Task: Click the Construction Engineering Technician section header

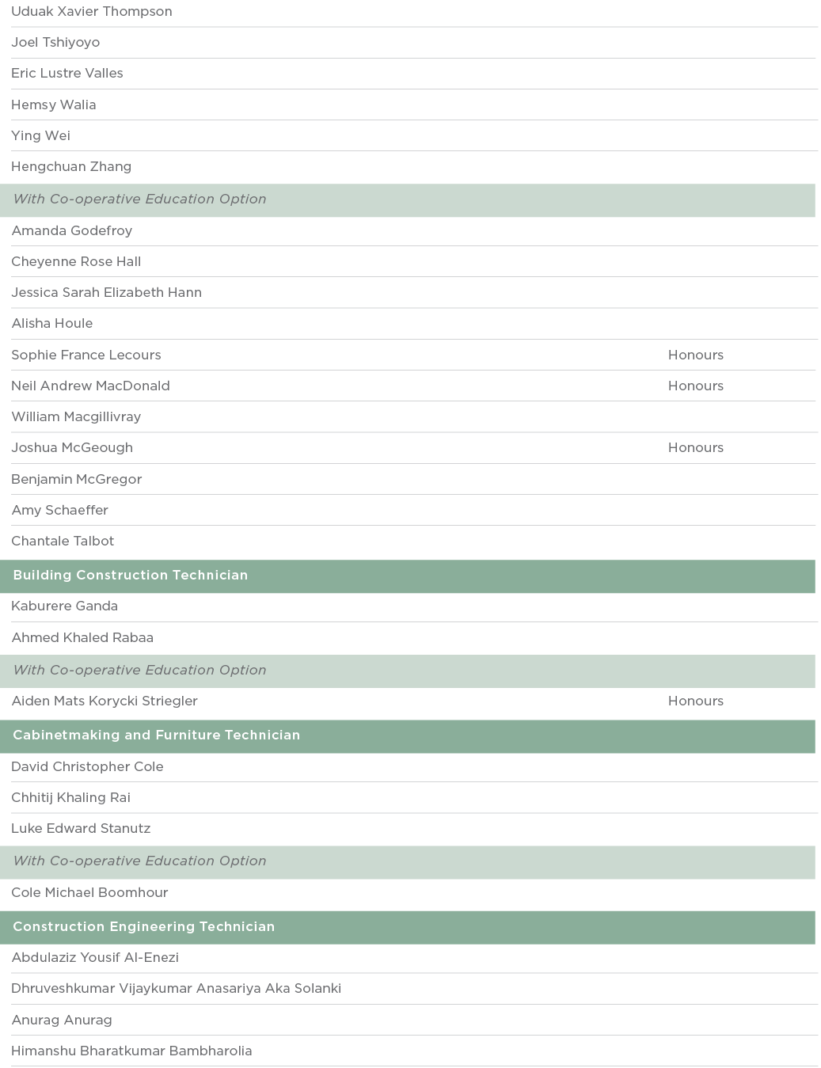Action: pos(144,927)
